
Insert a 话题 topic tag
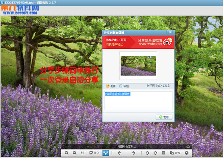[x=124, y=86]
